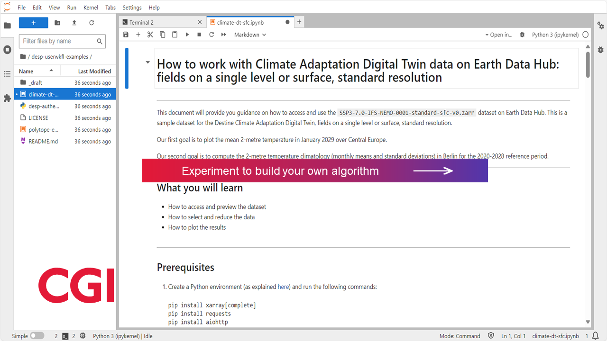
Task: Open the Extension Manager panel
Action: click(7, 98)
